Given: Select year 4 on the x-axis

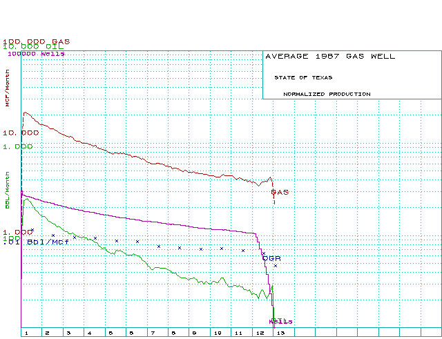Looking at the screenshot, I should pos(89,333).
